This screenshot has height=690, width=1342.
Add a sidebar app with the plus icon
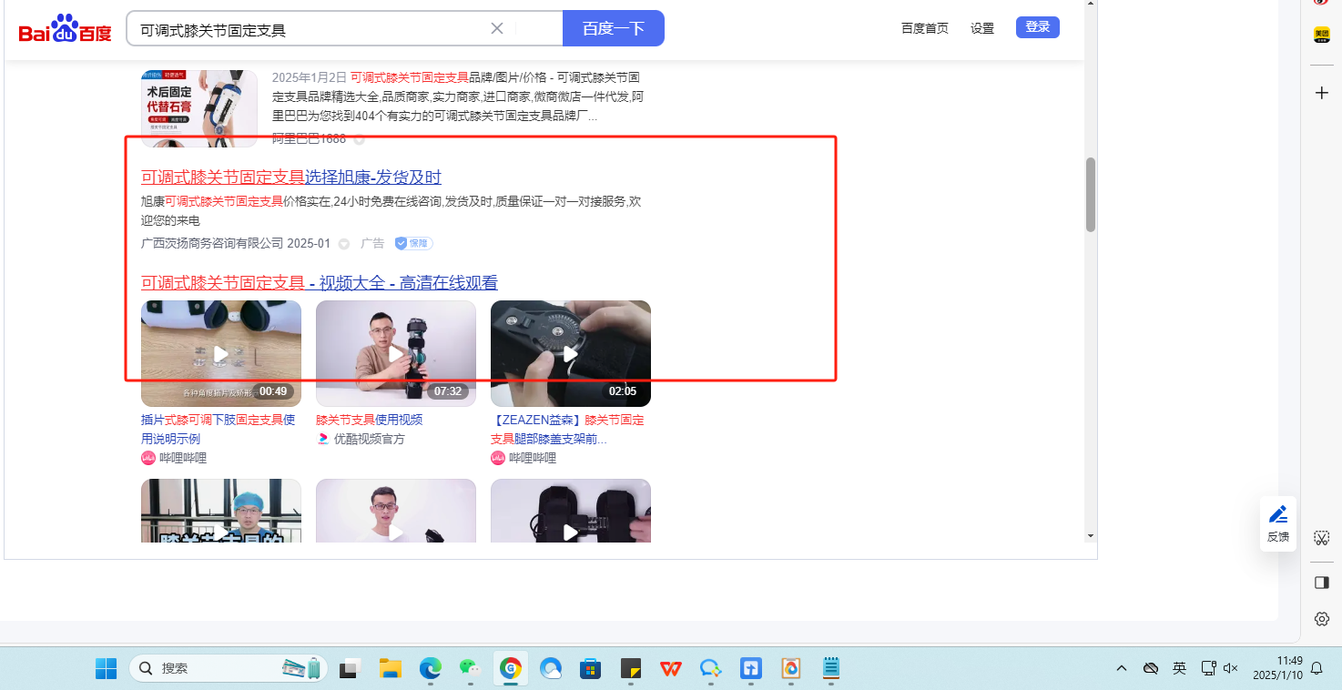click(x=1322, y=93)
